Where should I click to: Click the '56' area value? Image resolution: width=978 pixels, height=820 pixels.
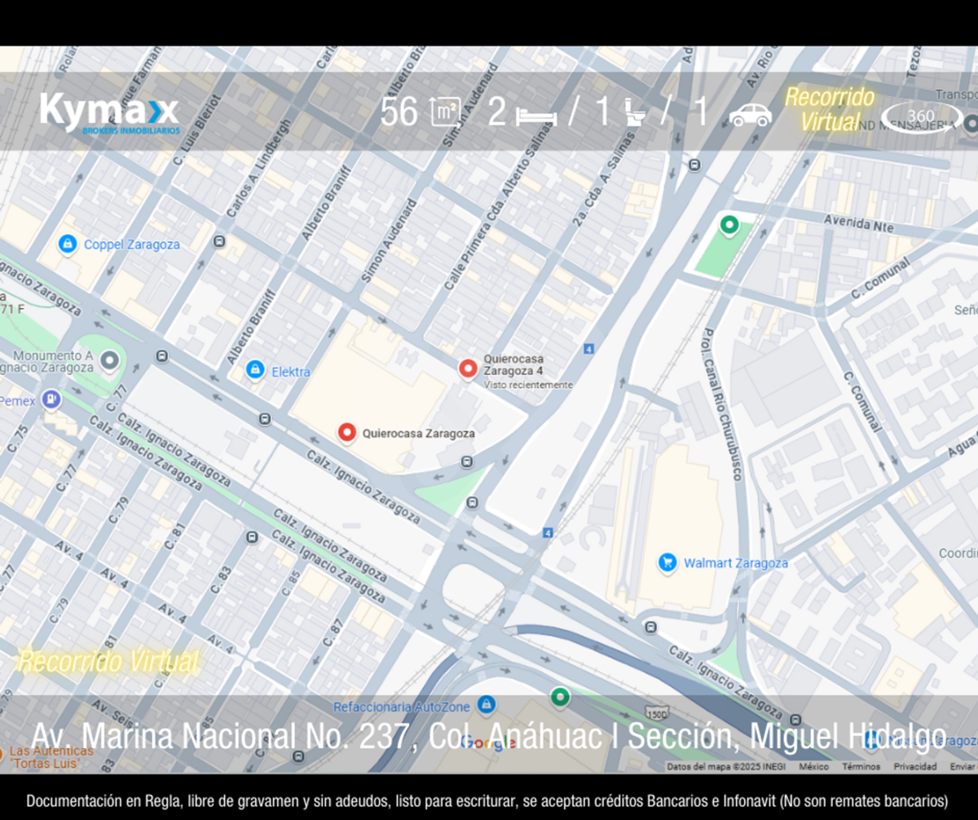pos(399,112)
